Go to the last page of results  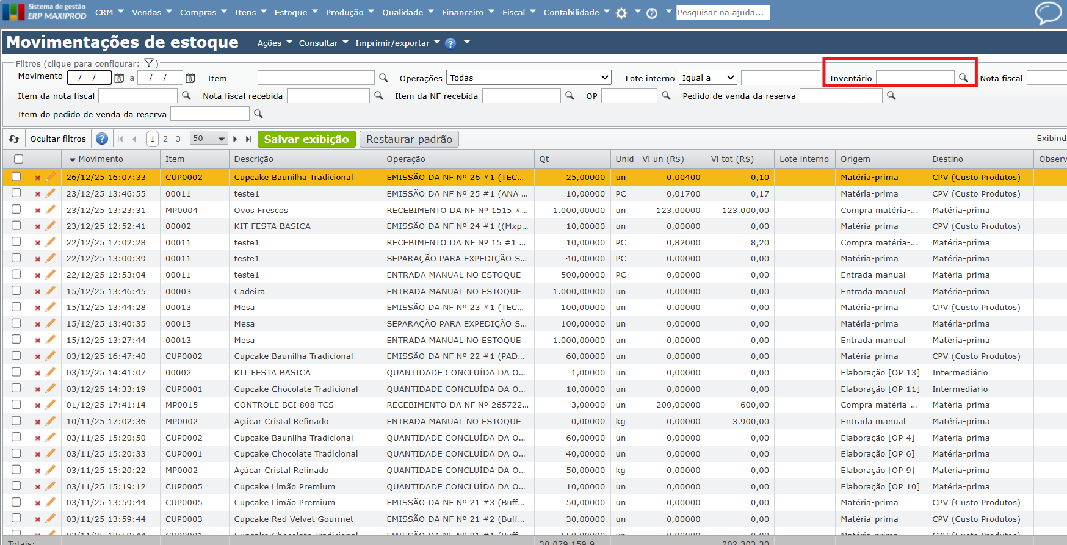coord(248,139)
